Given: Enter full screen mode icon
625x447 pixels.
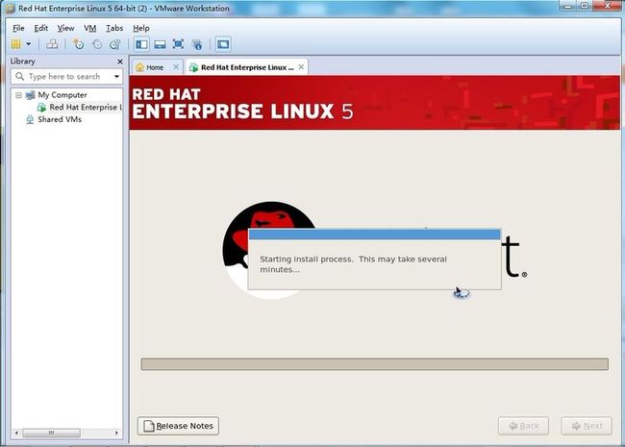Looking at the screenshot, I should point(178,44).
